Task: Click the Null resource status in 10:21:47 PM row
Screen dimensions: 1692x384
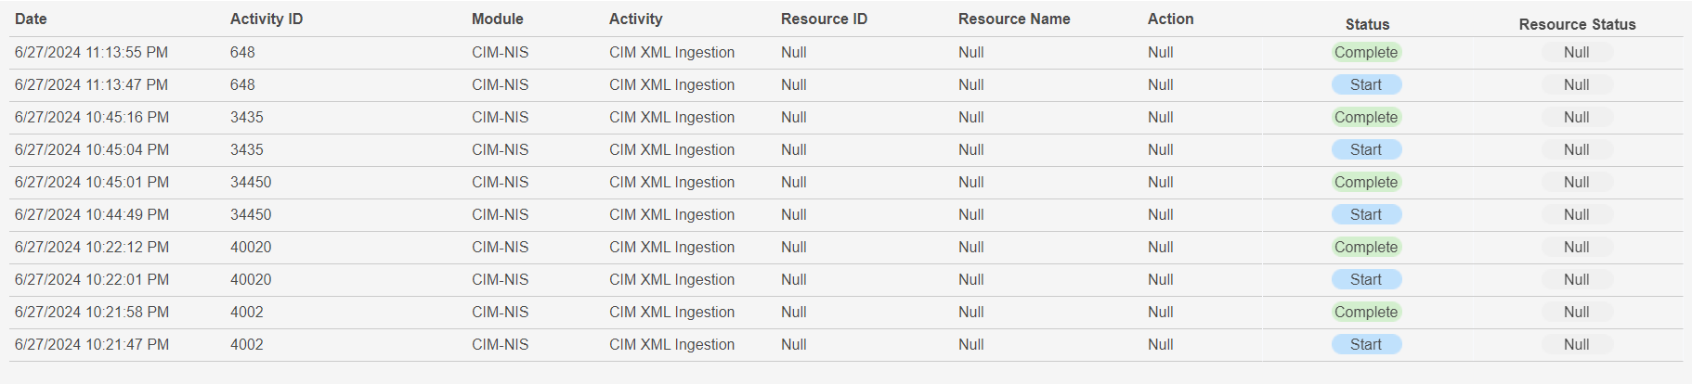Action: [1576, 345]
